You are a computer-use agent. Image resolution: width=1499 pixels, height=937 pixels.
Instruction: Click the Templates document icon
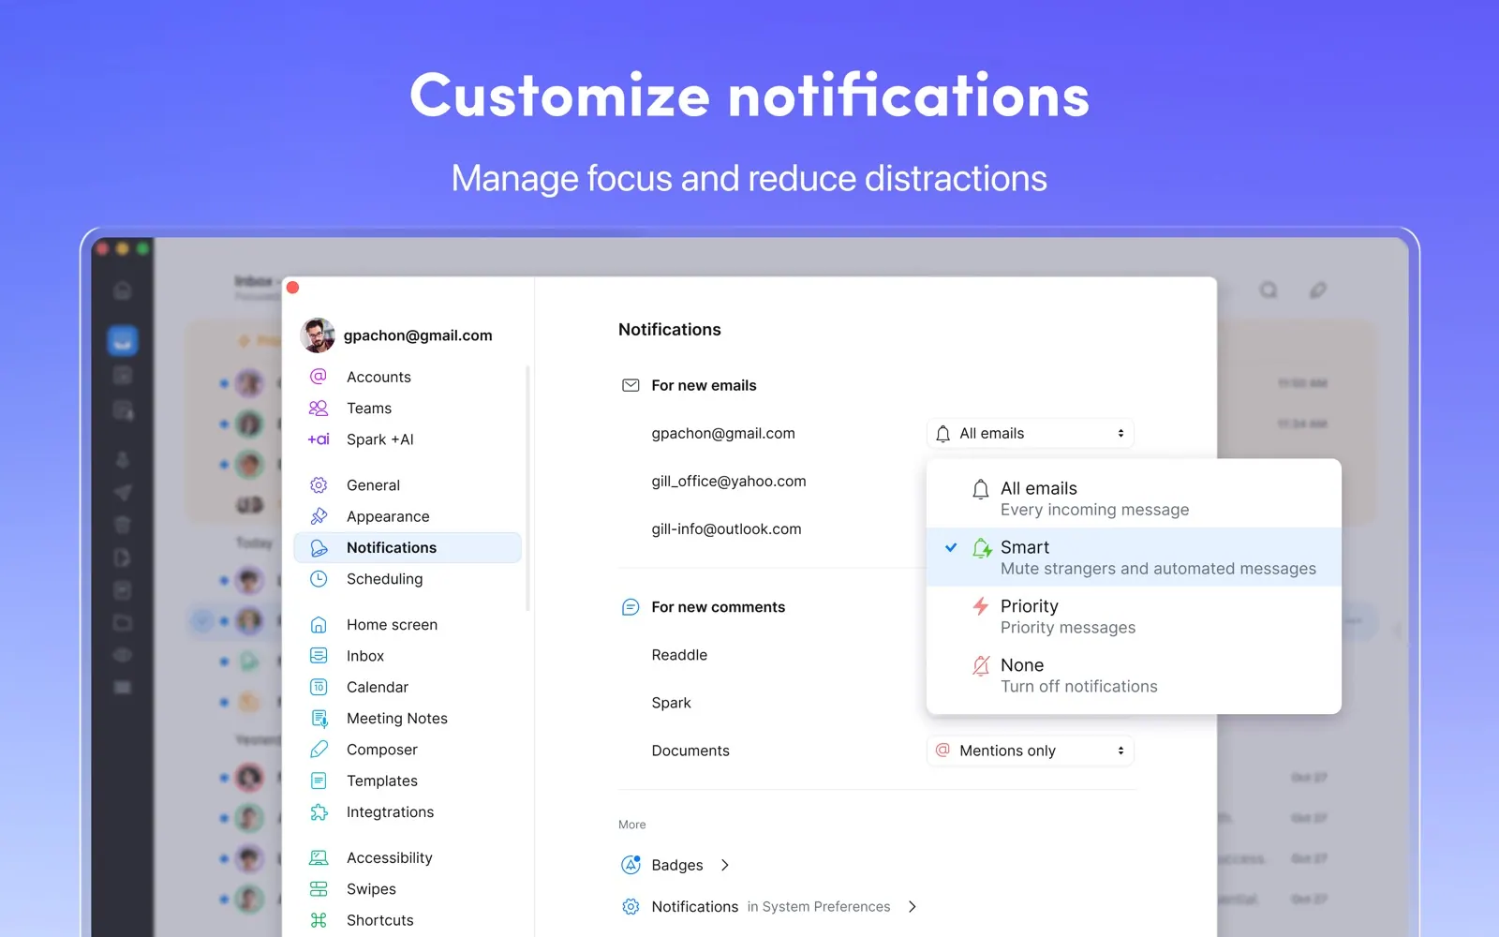pos(319,781)
